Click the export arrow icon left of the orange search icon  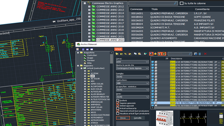click(x=146, y=54)
